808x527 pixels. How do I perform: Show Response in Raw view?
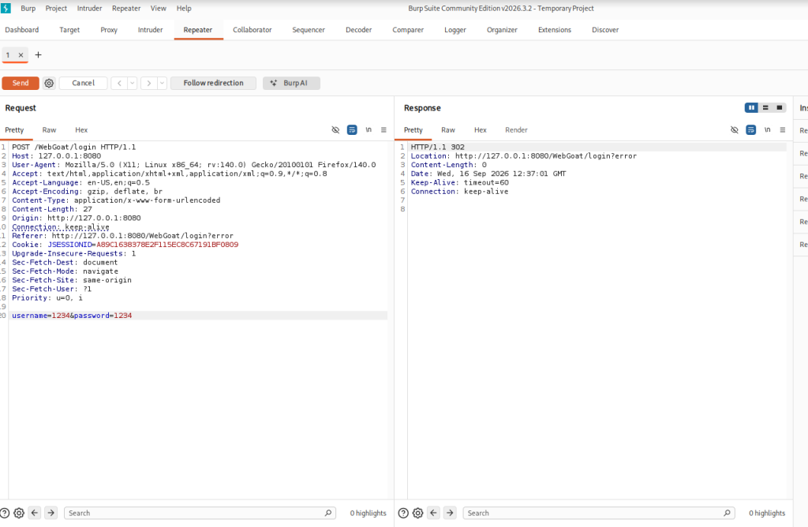click(x=448, y=130)
